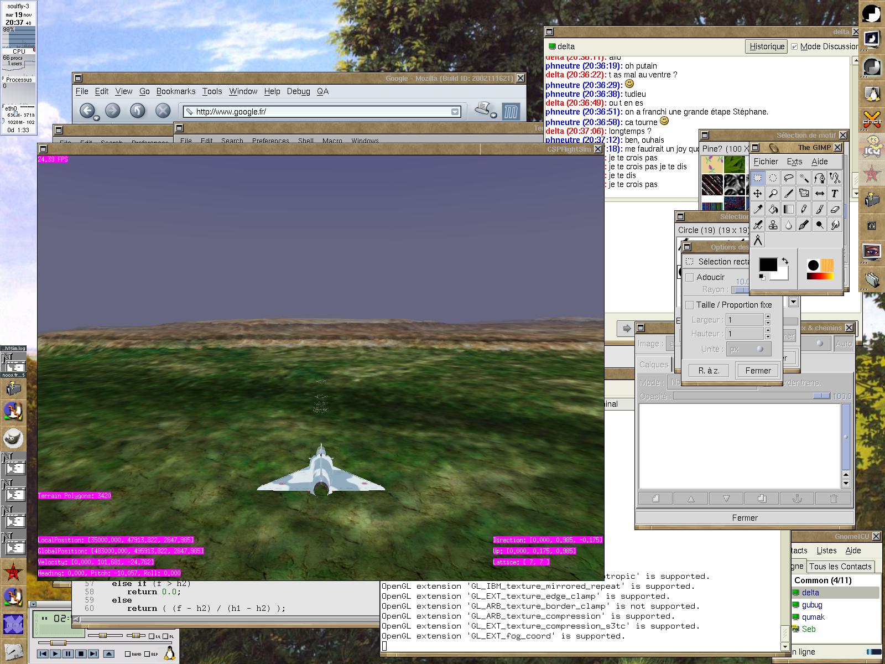This screenshot has width=885, height=664.
Task: Choose the Move tool in GIMP toolbox
Action: [x=757, y=193]
